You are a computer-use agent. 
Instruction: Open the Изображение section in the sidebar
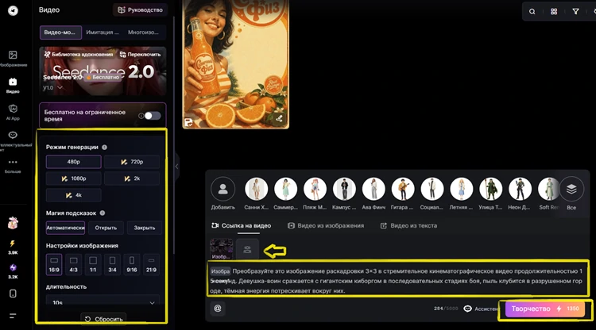[x=13, y=59]
